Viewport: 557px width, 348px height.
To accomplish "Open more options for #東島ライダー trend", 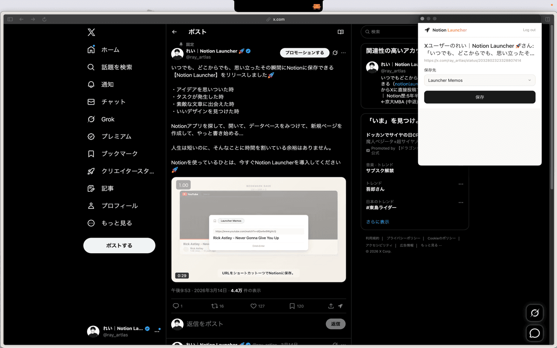I will pyautogui.click(x=461, y=202).
